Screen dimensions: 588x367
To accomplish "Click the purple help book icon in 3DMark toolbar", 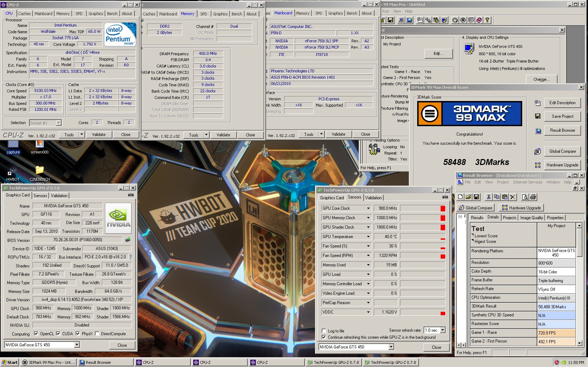I will point(479,20).
